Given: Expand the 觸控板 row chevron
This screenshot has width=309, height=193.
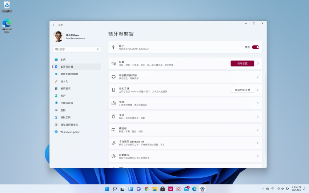Looking at the screenshot, I should pos(258,130).
